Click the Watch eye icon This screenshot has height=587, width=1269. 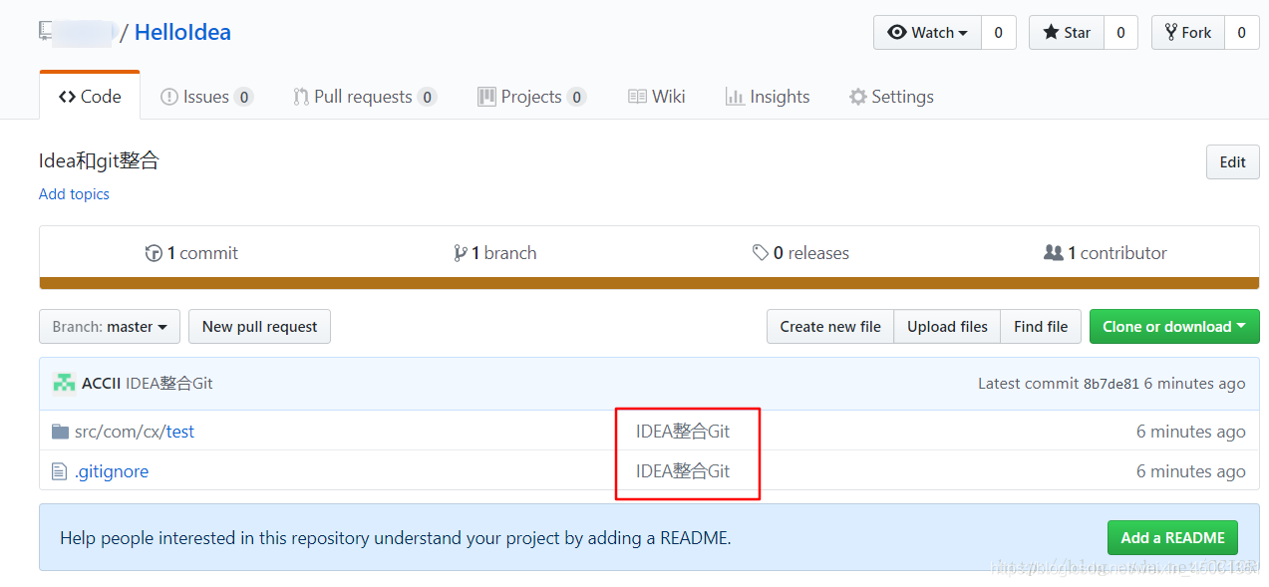click(897, 32)
